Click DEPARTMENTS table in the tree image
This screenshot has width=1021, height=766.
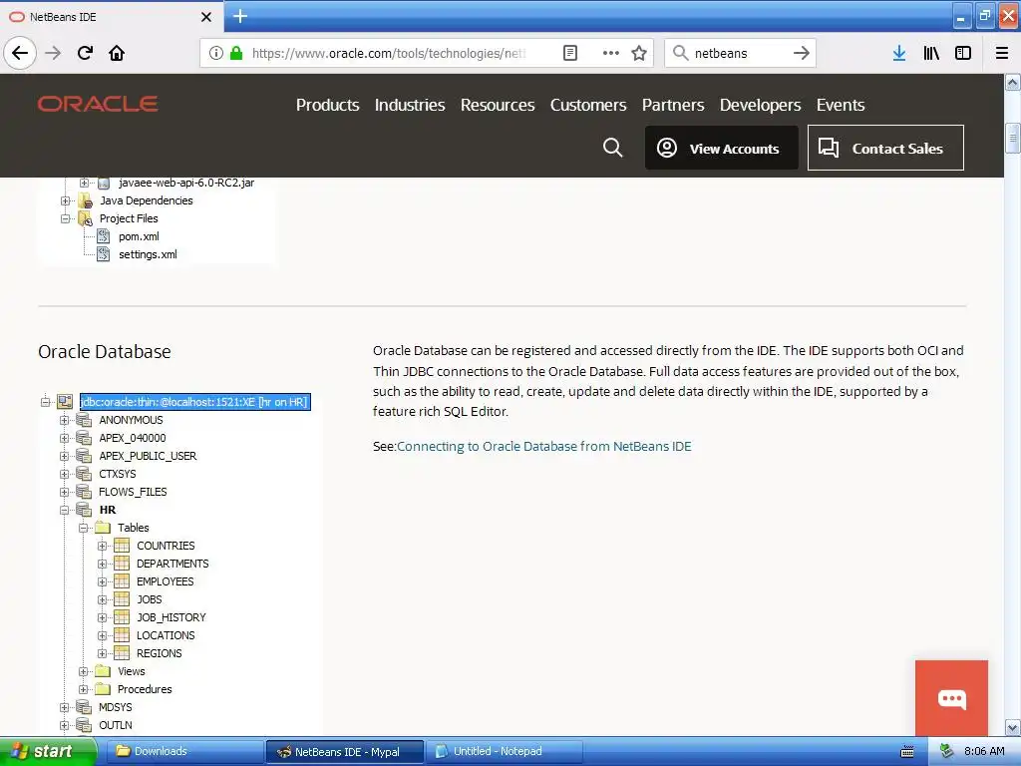point(172,564)
